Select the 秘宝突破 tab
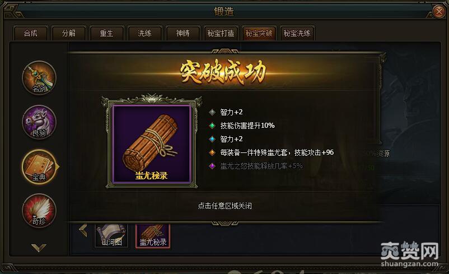 tap(259, 33)
